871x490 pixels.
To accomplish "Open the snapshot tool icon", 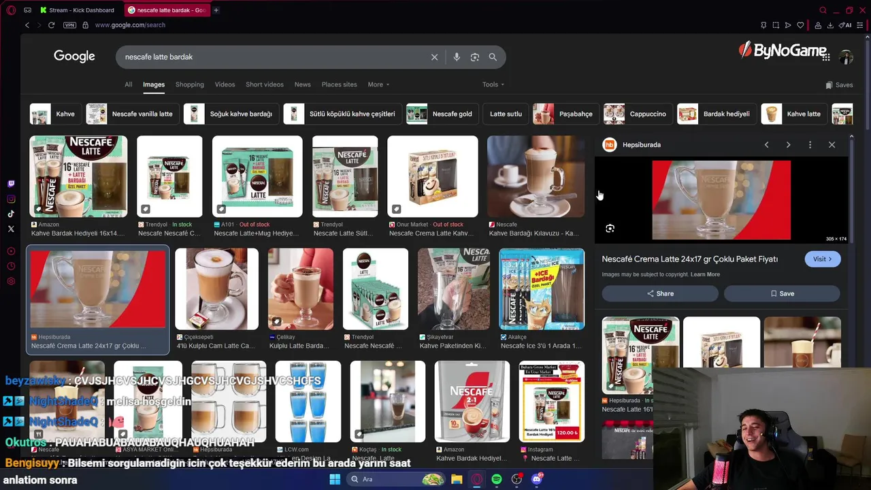I will click(x=776, y=25).
